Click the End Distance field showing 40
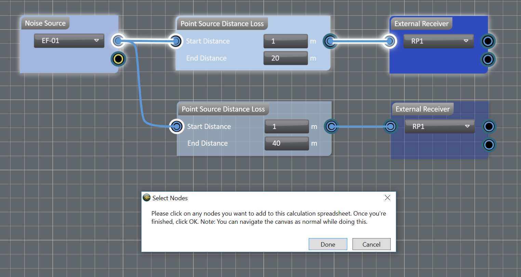The width and height of the screenshot is (521, 277). pos(286,143)
